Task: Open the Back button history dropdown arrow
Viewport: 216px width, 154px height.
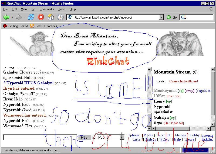Action: tap(12, 17)
